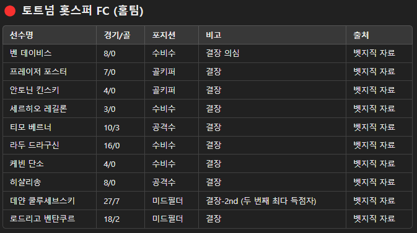Click the 토트넘 홋스퍼 FC (홈팀) heading

pyautogui.click(x=82, y=11)
